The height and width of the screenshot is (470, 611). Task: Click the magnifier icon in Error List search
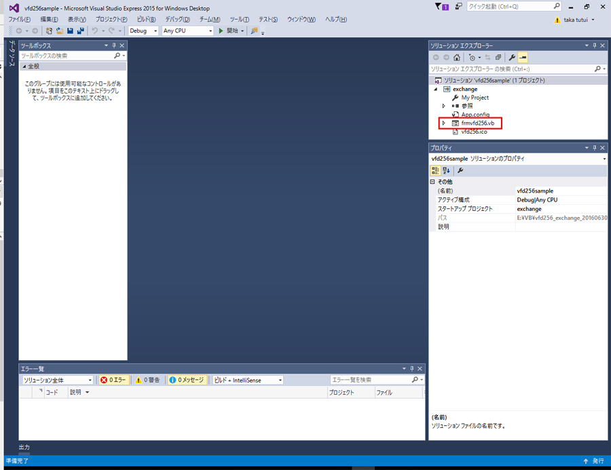415,380
